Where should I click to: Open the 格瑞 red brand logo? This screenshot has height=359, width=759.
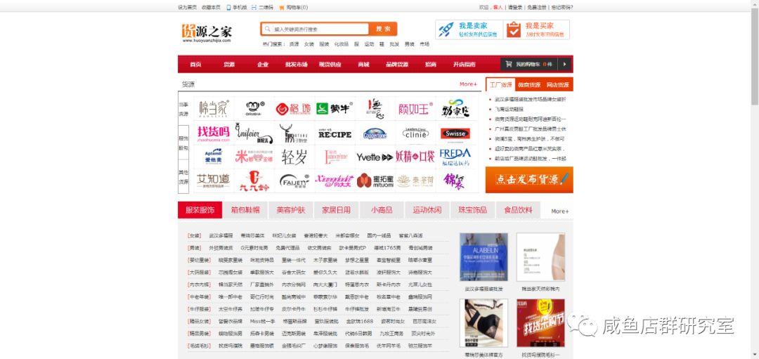pos(294,109)
